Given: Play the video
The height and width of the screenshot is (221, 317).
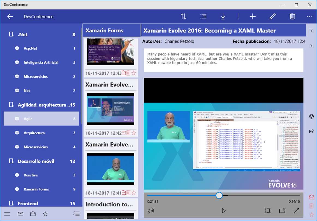Looking at the screenshot, I should click(x=223, y=211).
